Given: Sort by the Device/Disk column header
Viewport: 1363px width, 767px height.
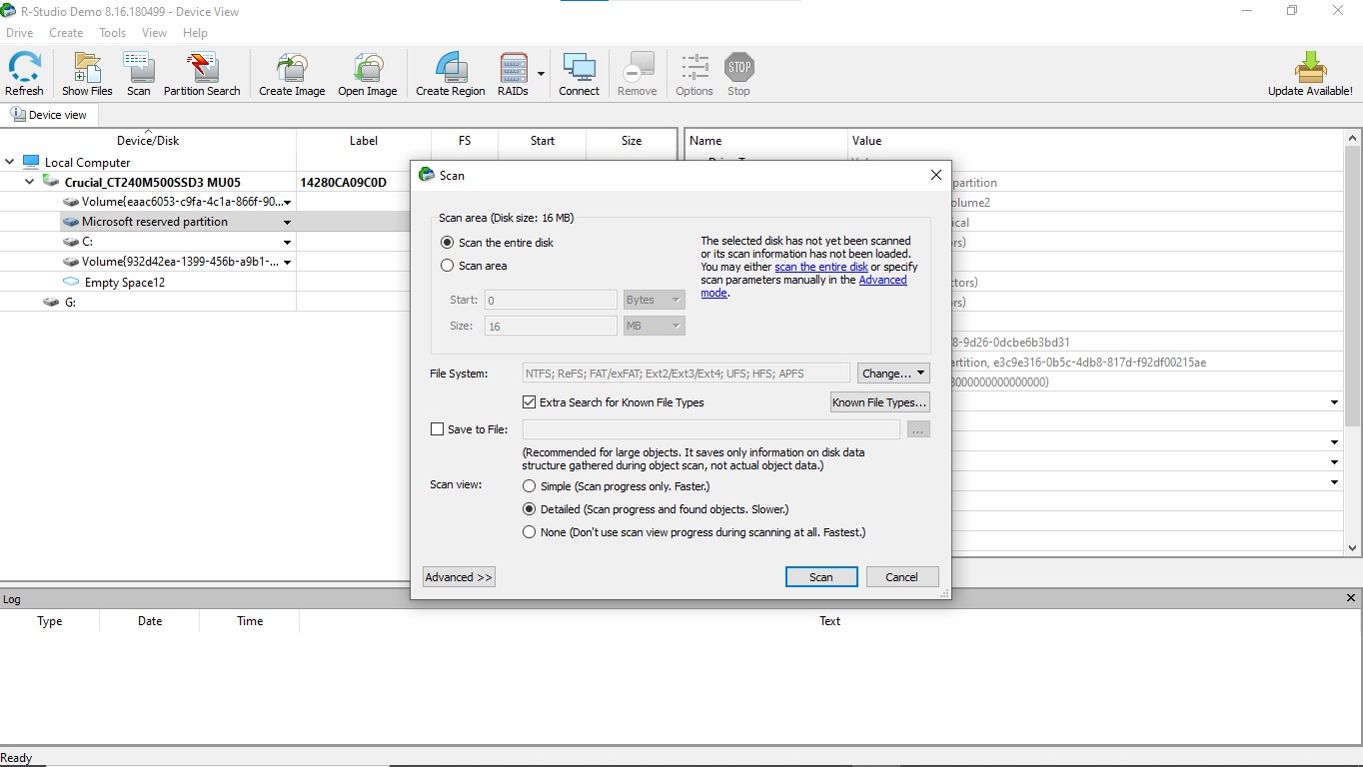Looking at the screenshot, I should [x=148, y=141].
